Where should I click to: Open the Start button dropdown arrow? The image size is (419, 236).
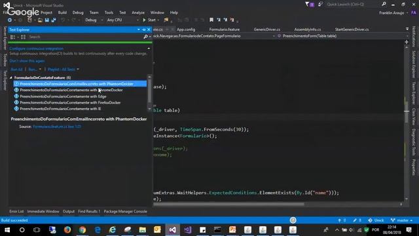[x=158, y=20]
